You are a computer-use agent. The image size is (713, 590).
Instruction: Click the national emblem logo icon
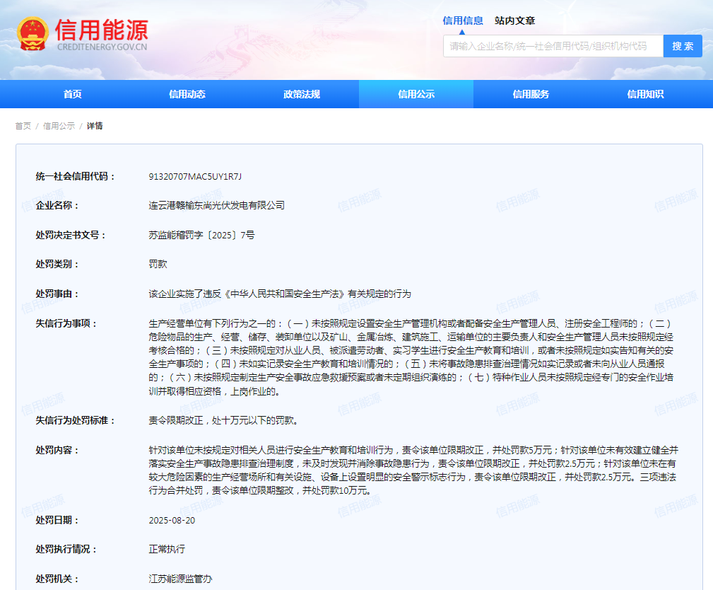click(33, 34)
